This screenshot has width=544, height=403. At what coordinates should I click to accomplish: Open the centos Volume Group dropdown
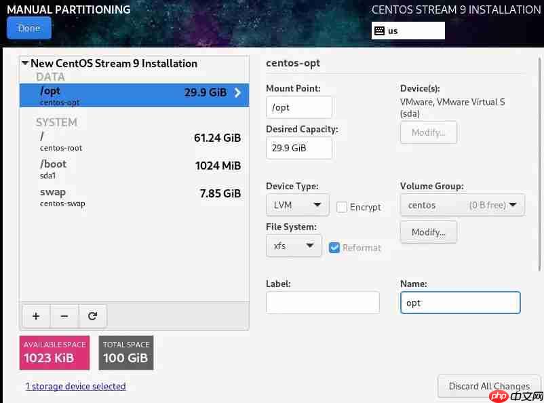(x=462, y=205)
